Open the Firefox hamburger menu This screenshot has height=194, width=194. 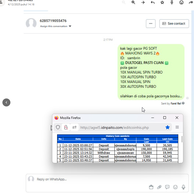tap(177, 127)
